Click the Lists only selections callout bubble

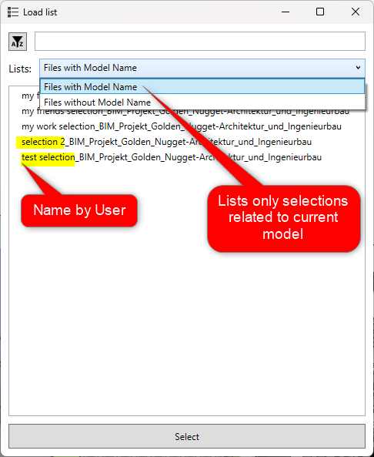(284, 218)
